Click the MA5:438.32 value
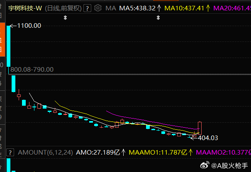The image size is (251, 172). pyautogui.click(x=137, y=8)
